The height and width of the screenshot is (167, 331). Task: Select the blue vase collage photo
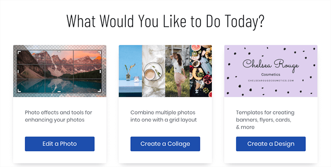pos(131,71)
